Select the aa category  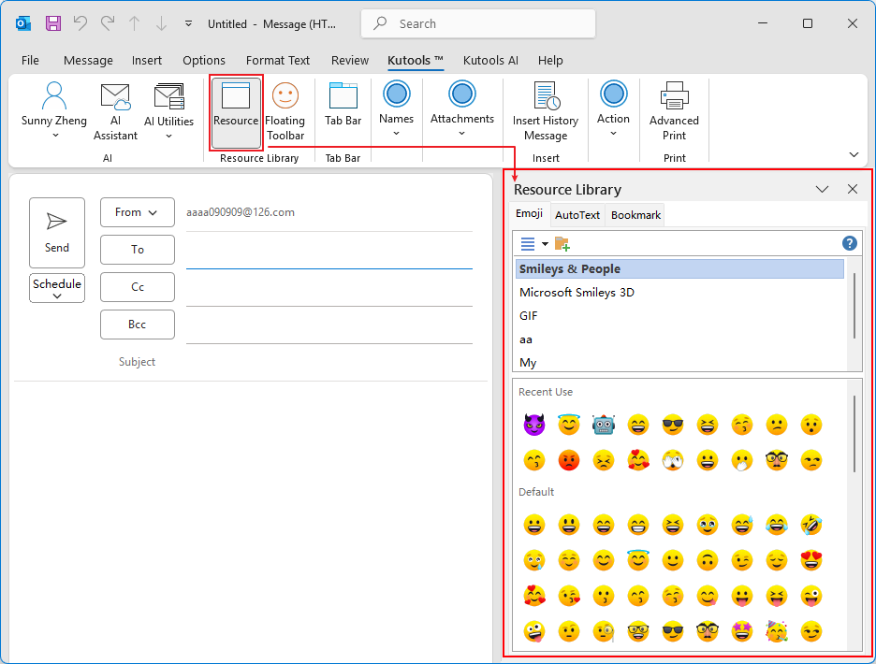pos(679,339)
